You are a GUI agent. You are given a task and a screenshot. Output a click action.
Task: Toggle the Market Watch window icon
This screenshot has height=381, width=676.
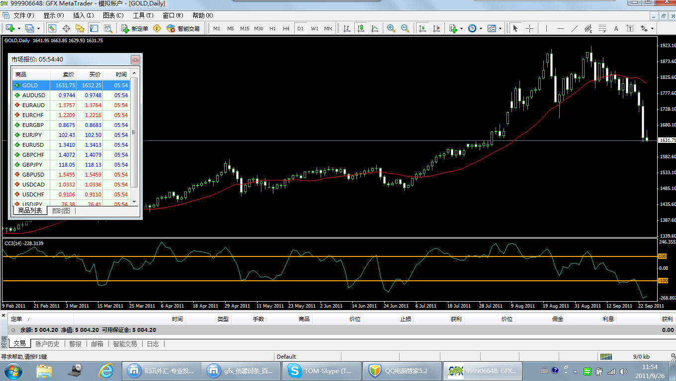click(x=52, y=28)
